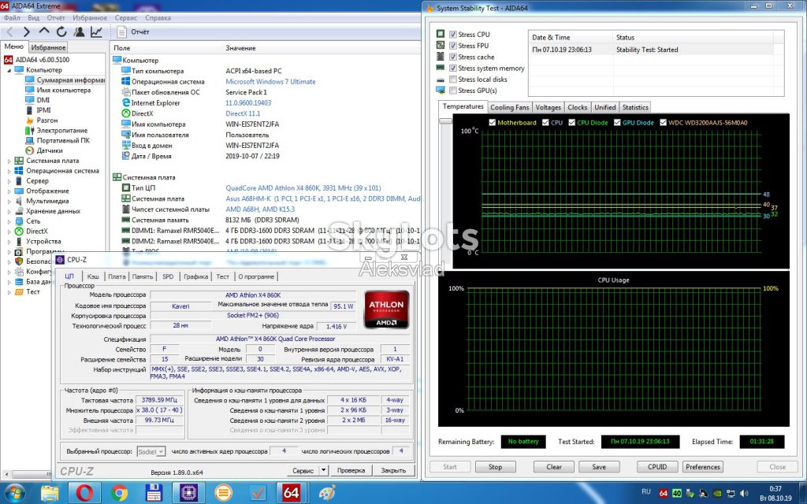The width and height of the screenshot is (807, 504).
Task: Select Портативный ПК tree item
Action: (58, 140)
